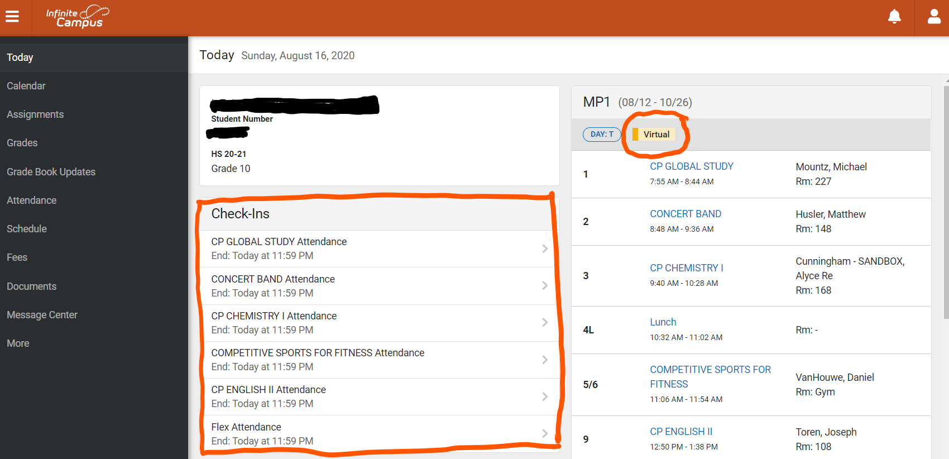Click teacher name Mountz, Michael
Viewport: 949px width, 459px height.
pos(831,167)
